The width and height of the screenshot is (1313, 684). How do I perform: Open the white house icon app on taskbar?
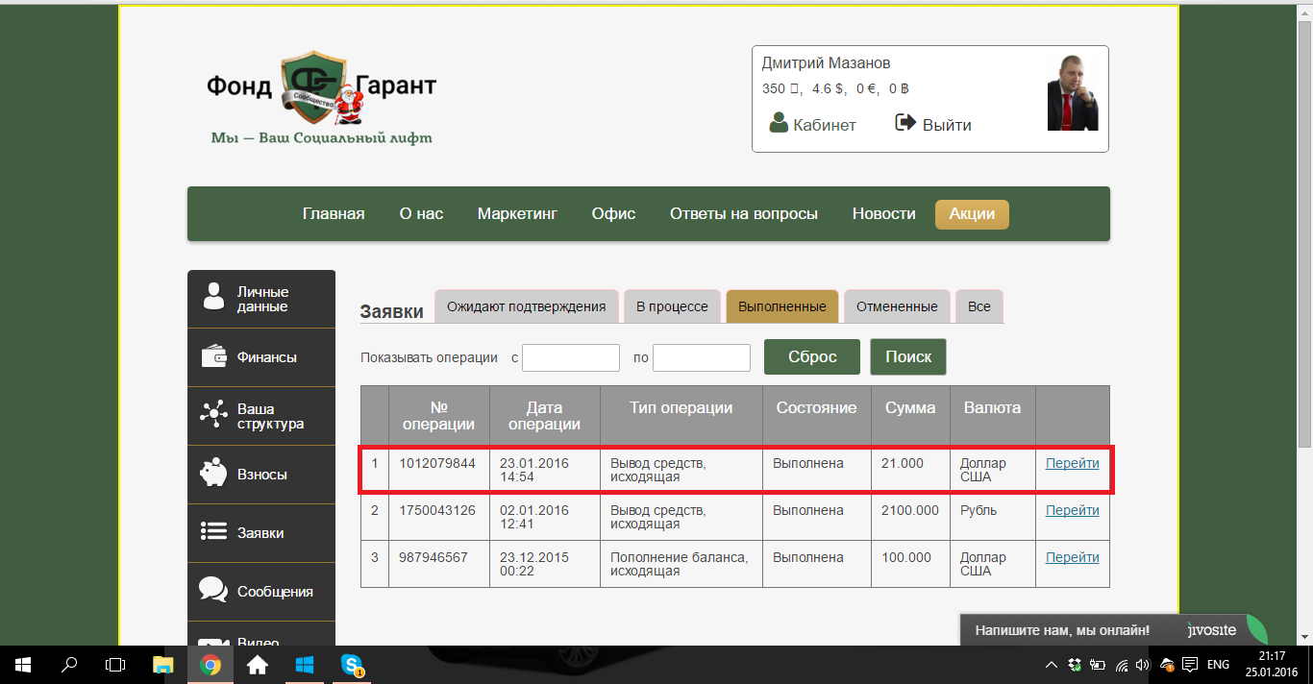(257, 665)
